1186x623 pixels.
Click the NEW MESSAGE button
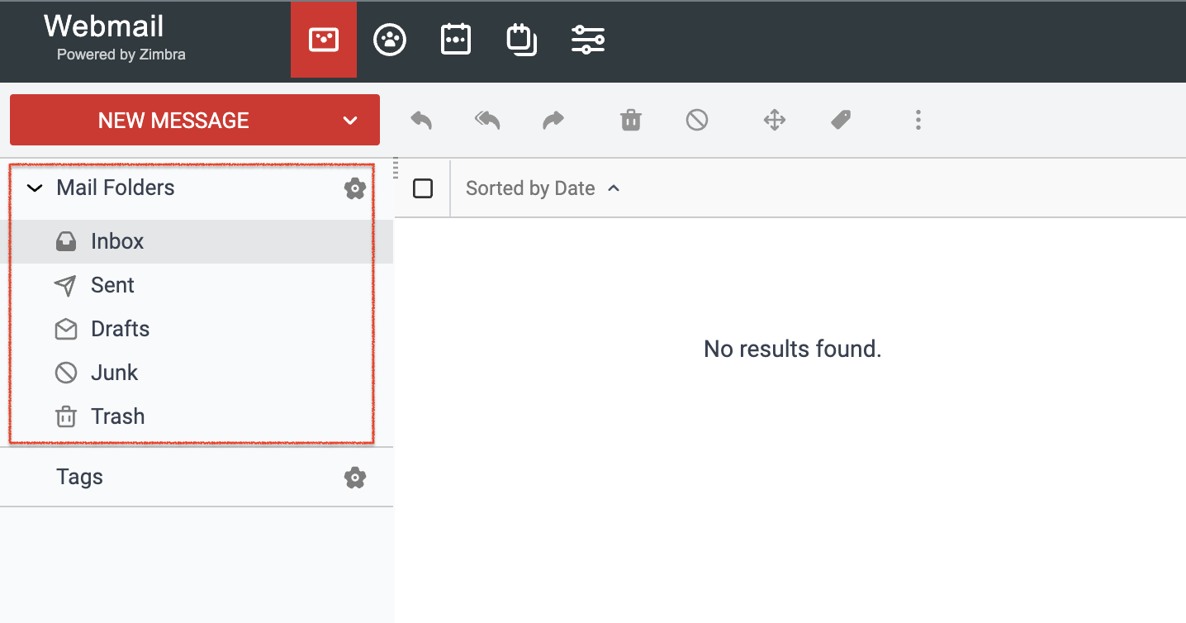click(x=173, y=121)
